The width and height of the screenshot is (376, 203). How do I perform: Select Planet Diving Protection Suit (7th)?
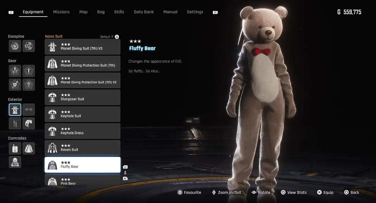click(82, 64)
